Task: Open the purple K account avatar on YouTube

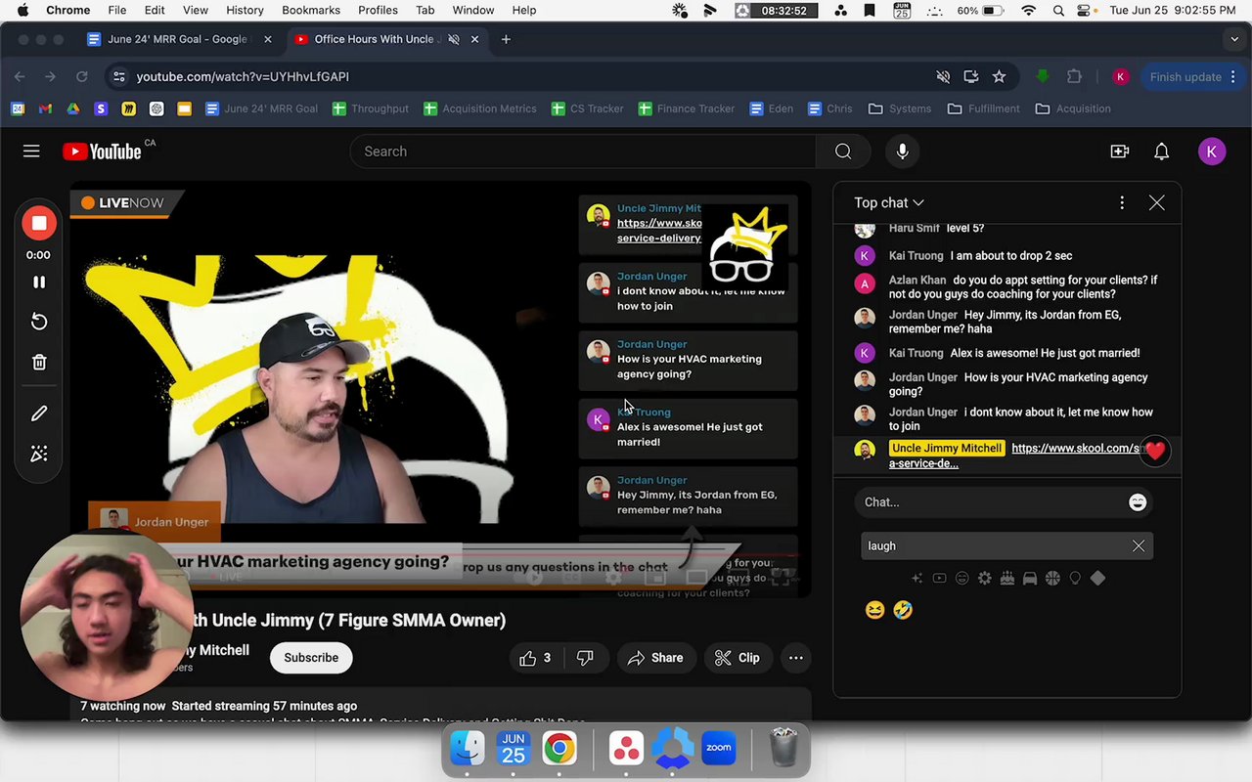Action: (1212, 152)
